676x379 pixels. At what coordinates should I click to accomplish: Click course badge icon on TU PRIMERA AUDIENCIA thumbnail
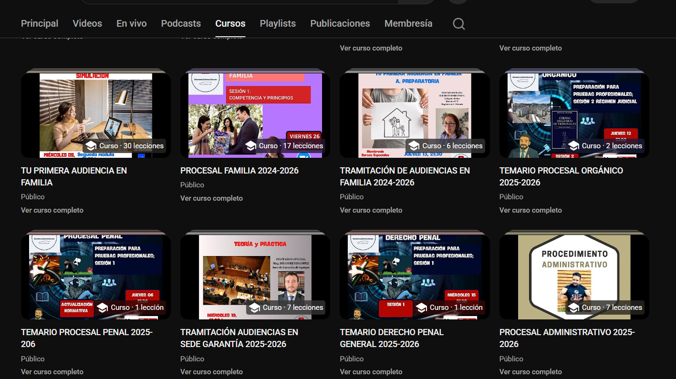[x=91, y=146]
